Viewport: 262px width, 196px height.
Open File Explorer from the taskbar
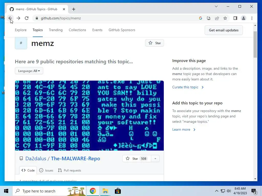[x=105, y=191]
